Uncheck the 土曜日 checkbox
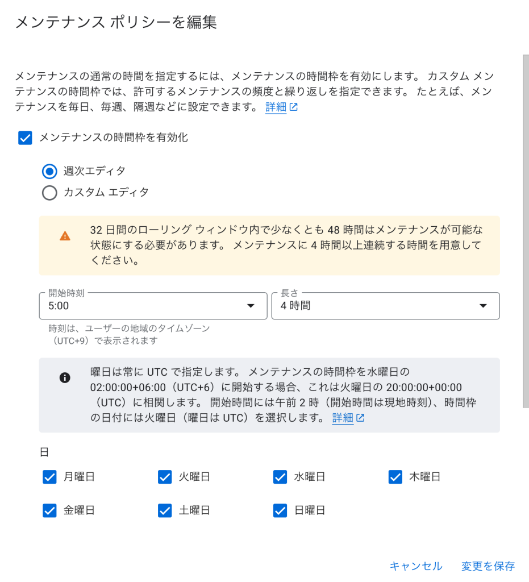 coord(165,511)
